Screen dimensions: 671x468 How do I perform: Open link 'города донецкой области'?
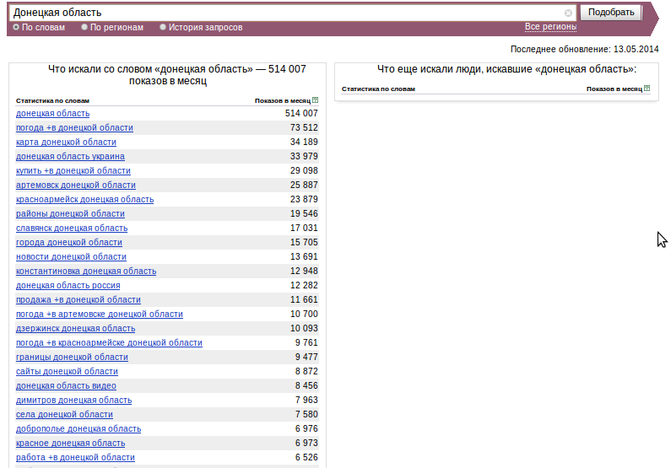(x=69, y=242)
